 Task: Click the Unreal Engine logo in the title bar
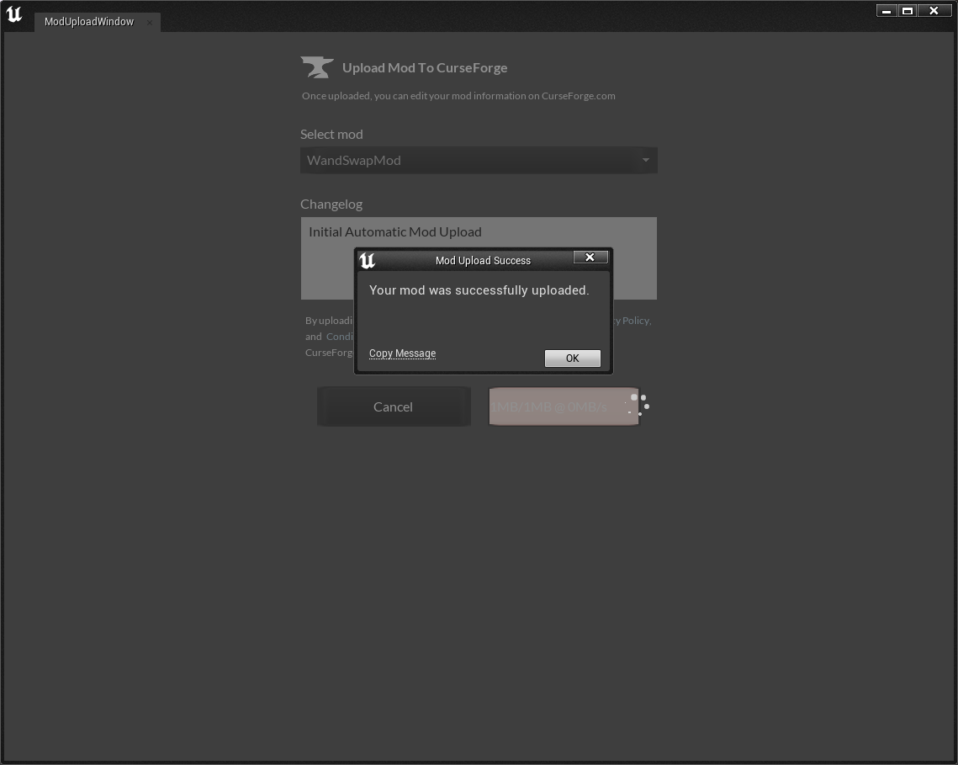point(14,14)
